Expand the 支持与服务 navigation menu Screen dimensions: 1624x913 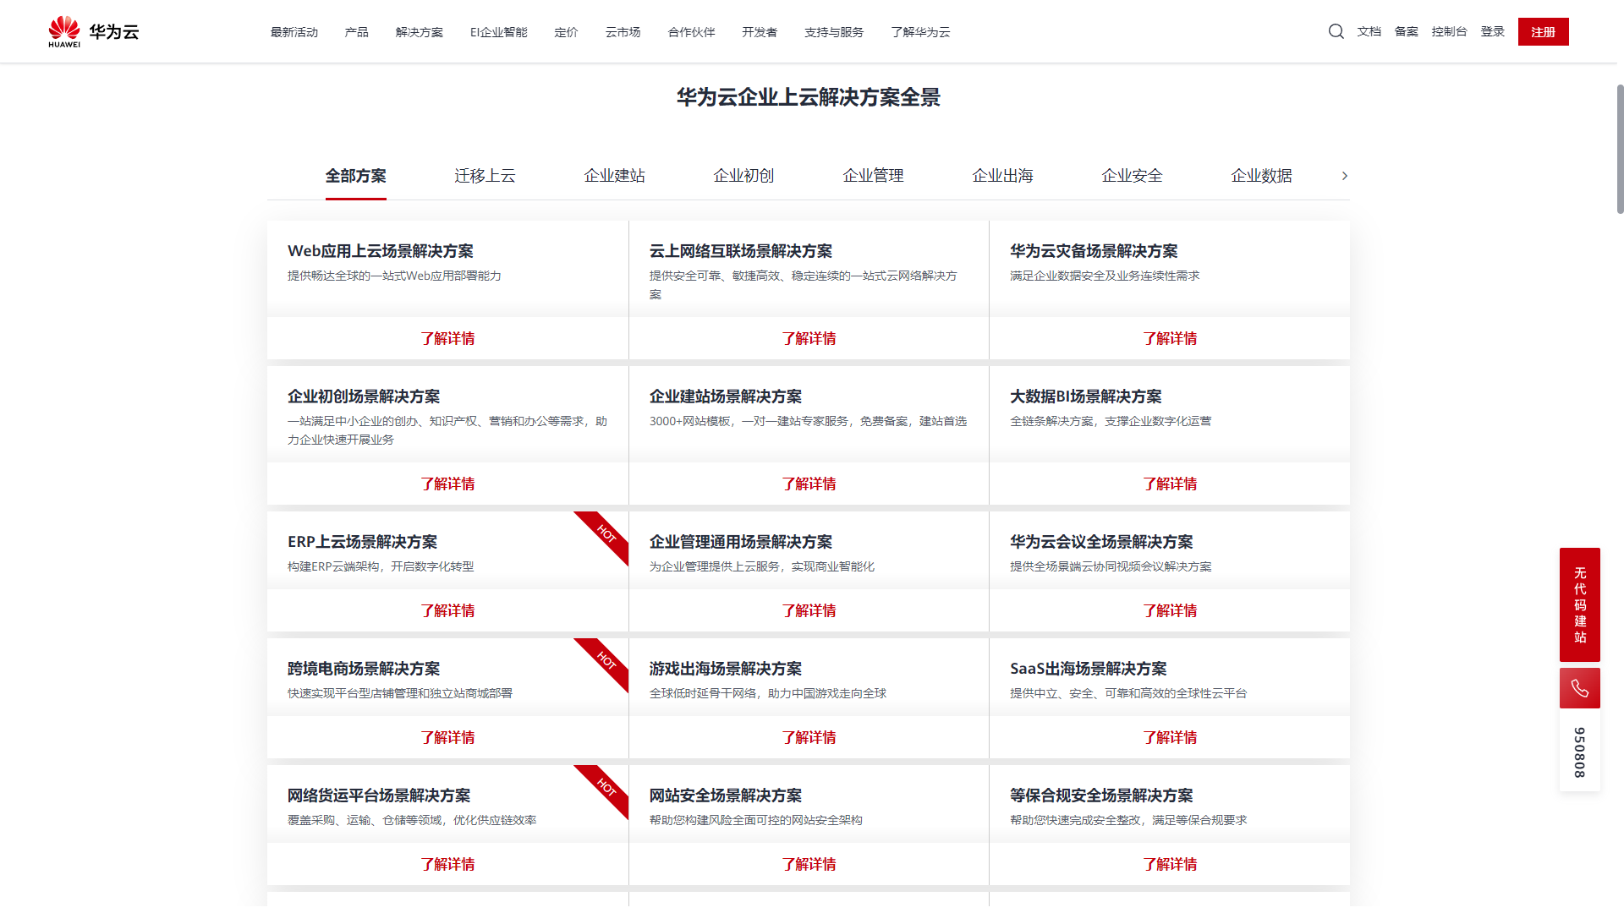(x=833, y=32)
